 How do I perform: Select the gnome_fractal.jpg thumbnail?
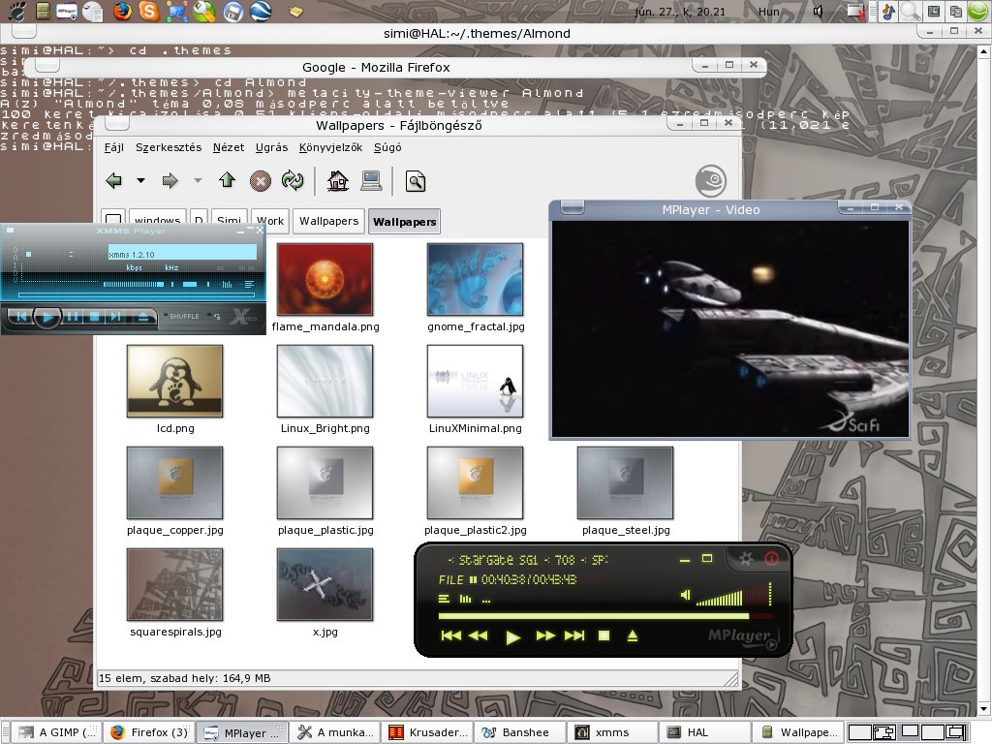[x=475, y=279]
